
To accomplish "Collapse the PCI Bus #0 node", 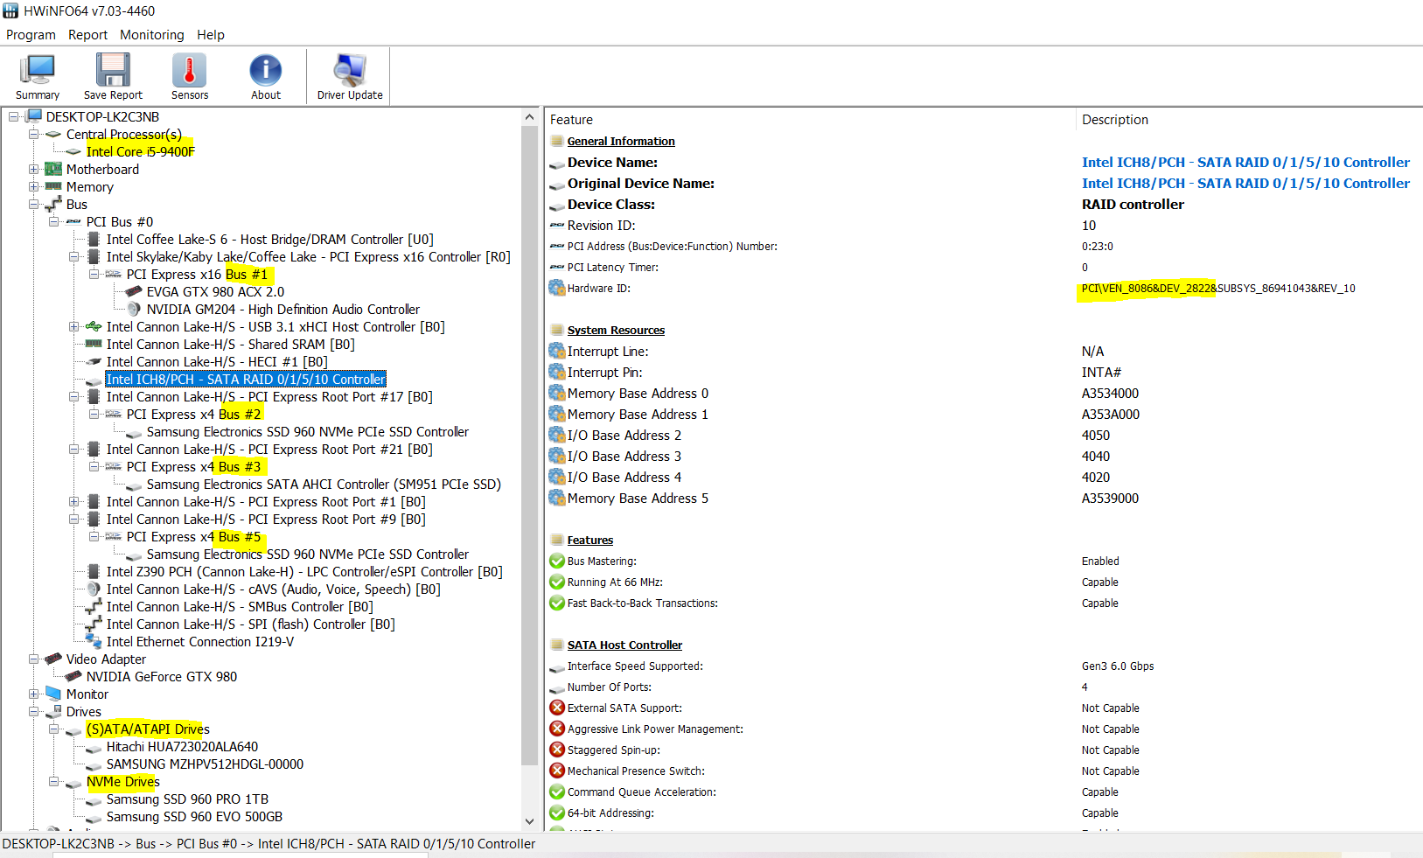I will [x=53, y=221].
